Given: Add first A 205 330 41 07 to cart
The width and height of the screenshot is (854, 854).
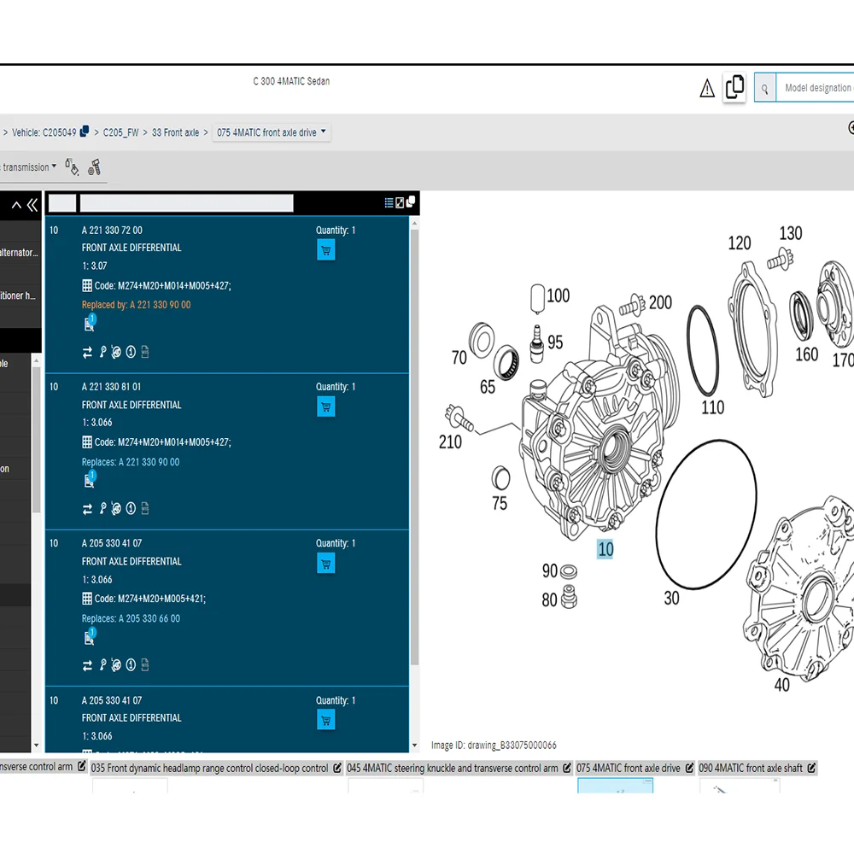Looking at the screenshot, I should pos(325,564).
